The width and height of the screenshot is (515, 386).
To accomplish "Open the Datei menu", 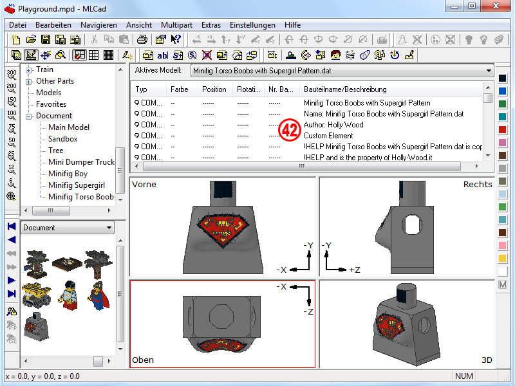I will pyautogui.click(x=18, y=25).
